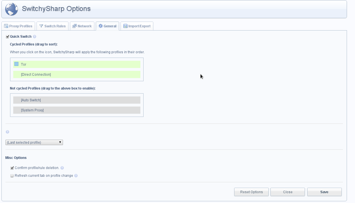Open the (Last selected profile) dropdown
The height and width of the screenshot is (203, 355).
tap(34, 142)
